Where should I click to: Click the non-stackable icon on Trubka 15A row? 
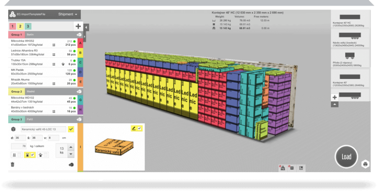point(63,64)
